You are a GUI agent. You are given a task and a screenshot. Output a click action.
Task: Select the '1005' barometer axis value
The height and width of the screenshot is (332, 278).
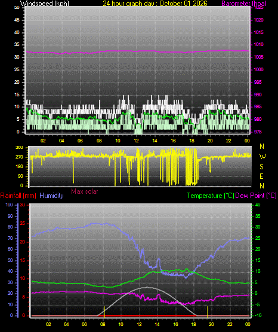pyautogui.click(x=258, y=57)
